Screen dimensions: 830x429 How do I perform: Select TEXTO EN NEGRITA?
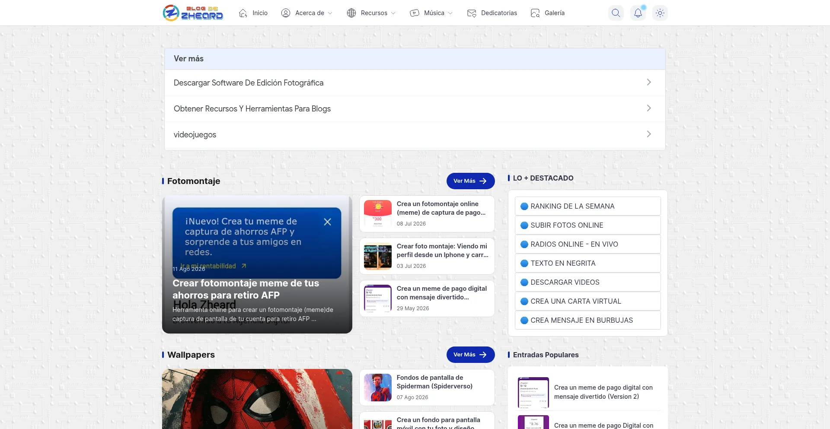(587, 263)
